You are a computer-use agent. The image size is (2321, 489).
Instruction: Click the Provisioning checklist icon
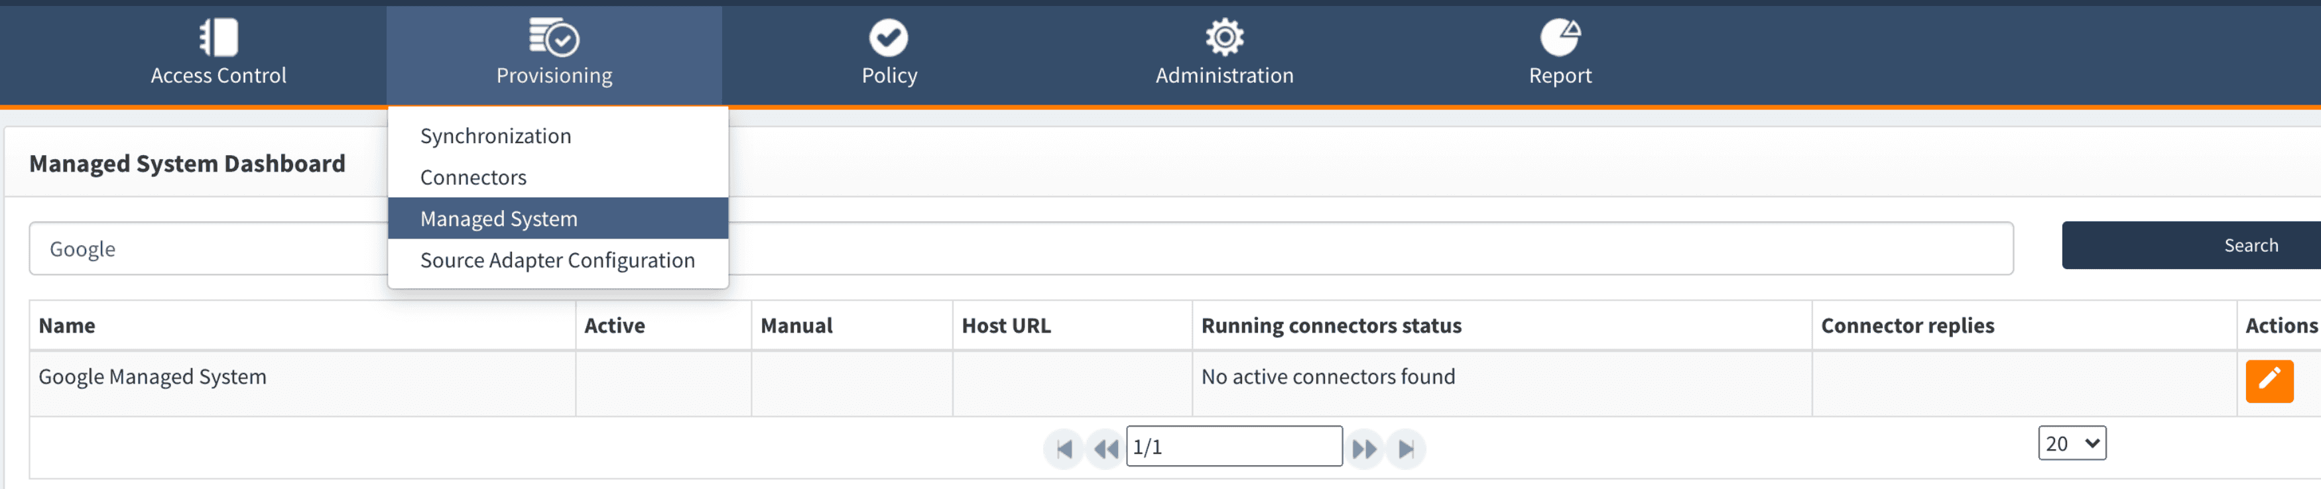[553, 38]
